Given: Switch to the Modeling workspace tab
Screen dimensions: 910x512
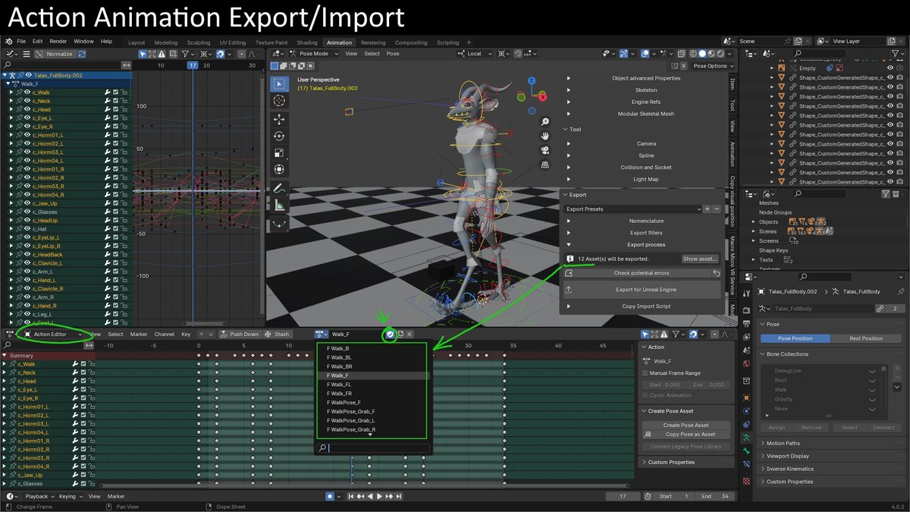Looking at the screenshot, I should [x=165, y=42].
